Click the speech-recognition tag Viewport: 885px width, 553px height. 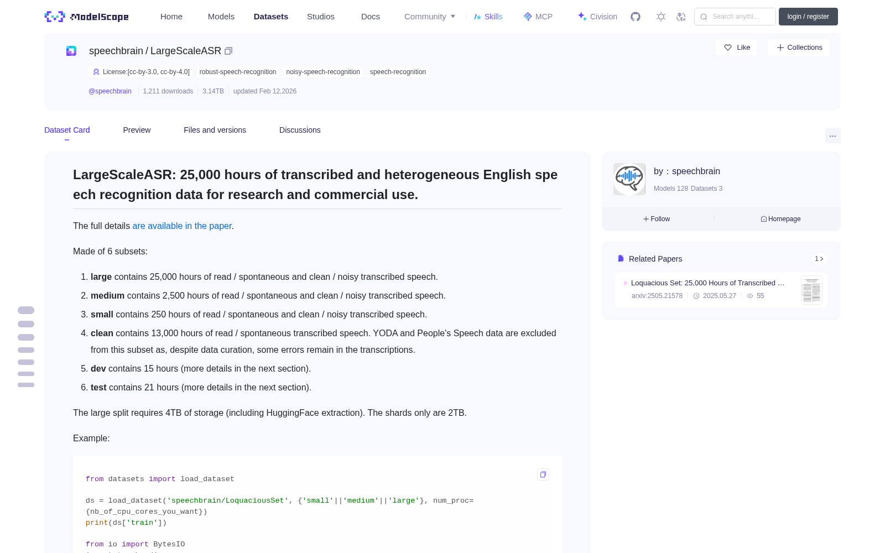(398, 72)
